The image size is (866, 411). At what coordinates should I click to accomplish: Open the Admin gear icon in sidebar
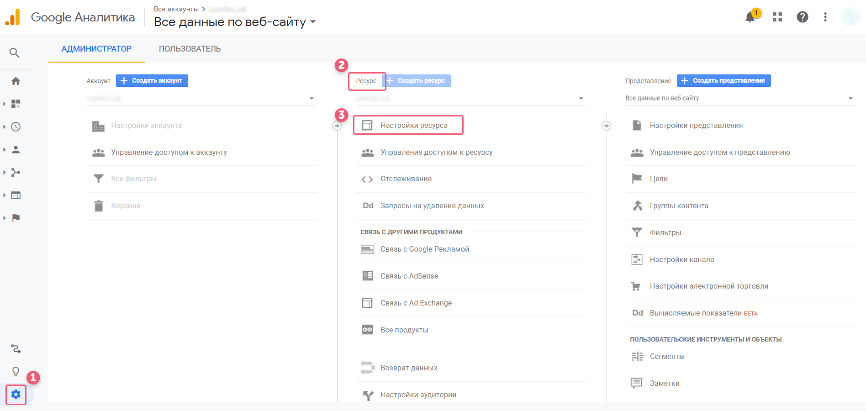tap(16, 395)
